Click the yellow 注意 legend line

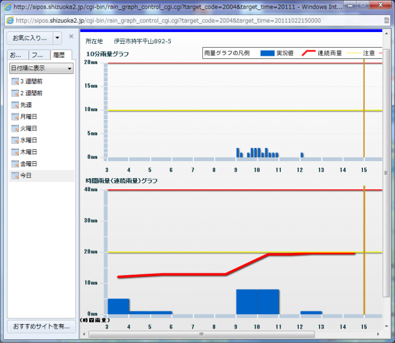[354, 53]
